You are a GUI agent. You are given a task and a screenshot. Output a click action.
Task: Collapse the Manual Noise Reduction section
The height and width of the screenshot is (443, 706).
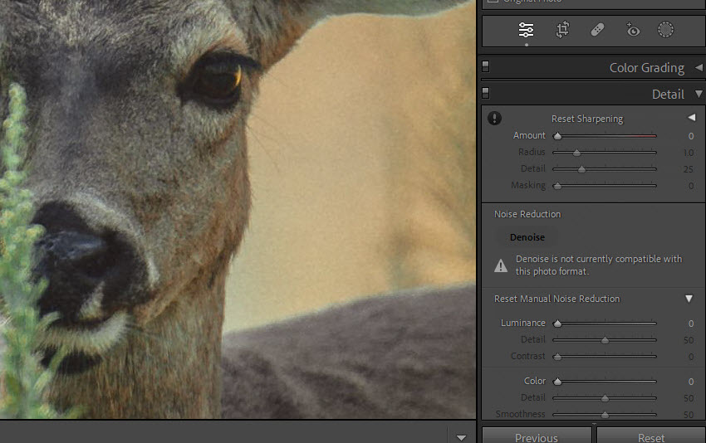(x=689, y=299)
